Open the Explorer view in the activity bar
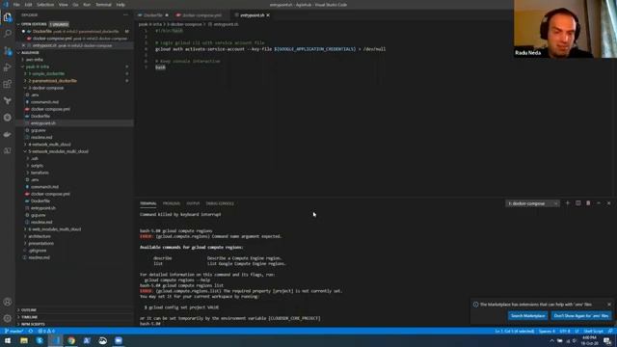 (8, 17)
